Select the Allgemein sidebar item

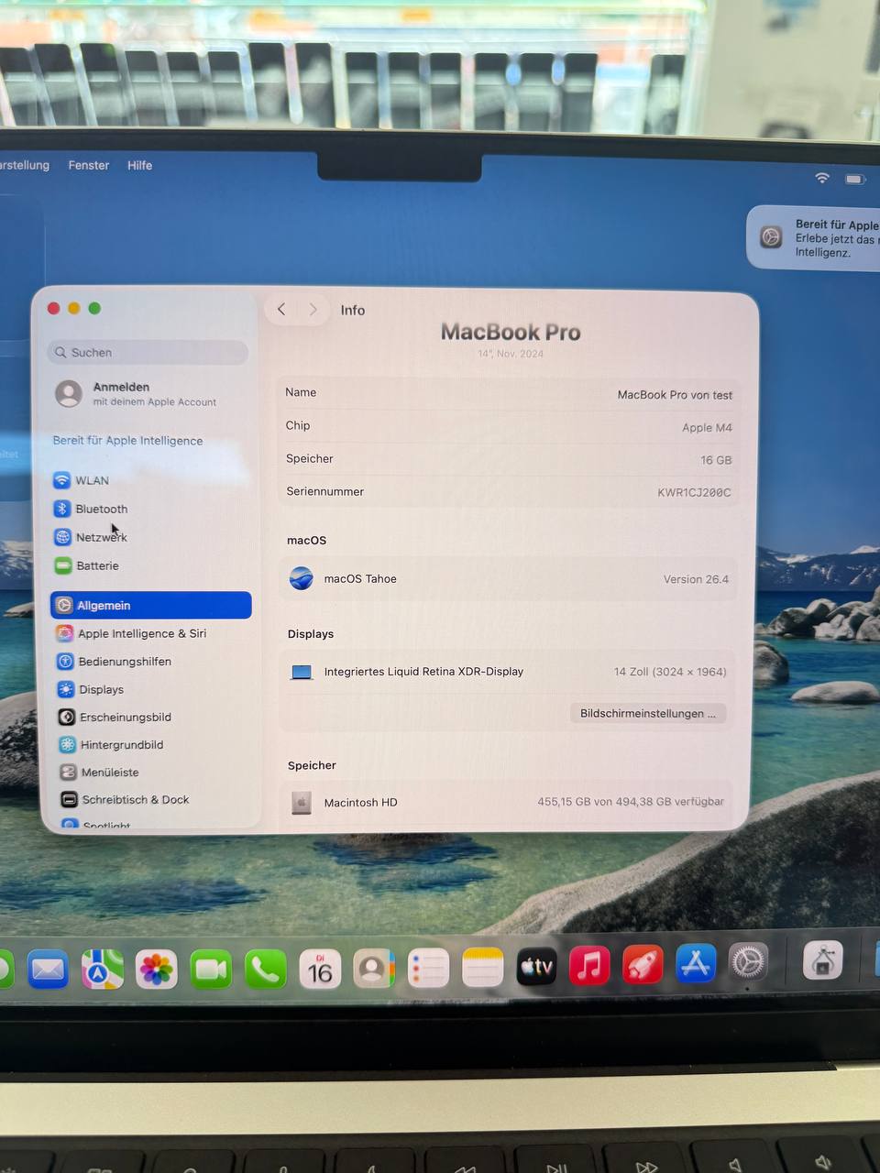pyautogui.click(x=151, y=605)
